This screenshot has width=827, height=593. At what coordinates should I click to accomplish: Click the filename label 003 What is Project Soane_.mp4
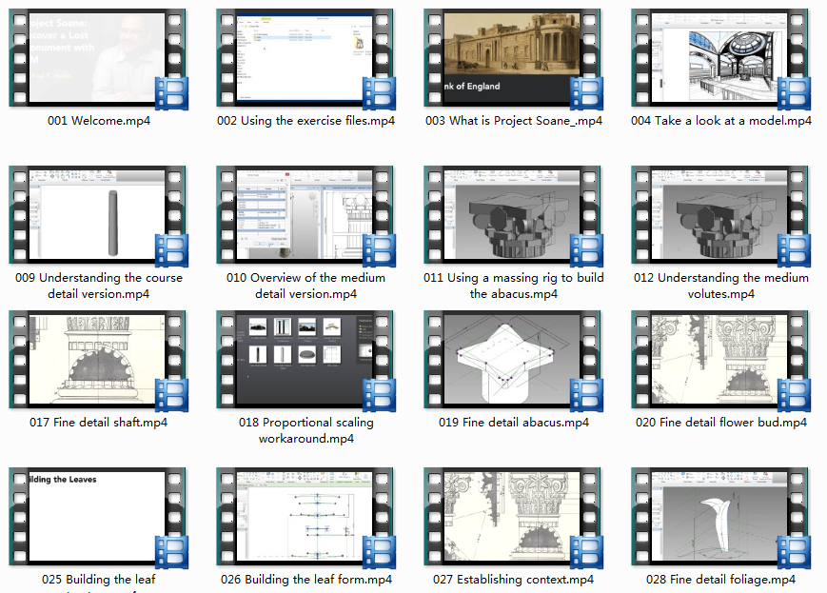pos(514,121)
